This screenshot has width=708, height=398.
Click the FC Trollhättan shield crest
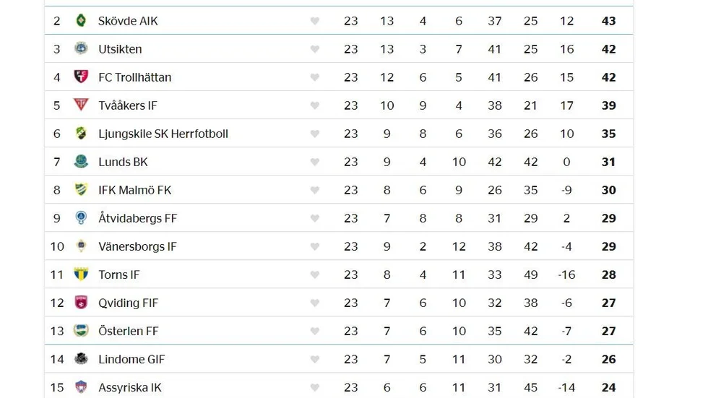click(81, 77)
